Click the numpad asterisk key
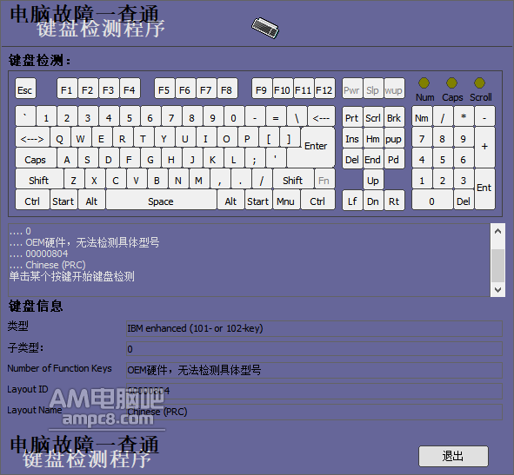Image resolution: width=514 pixels, height=475 pixels. [x=464, y=116]
